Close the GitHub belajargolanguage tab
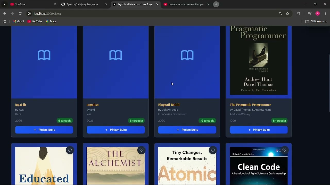Image resolution: width=330 pixels, height=185 pixels. [x=106, y=4]
